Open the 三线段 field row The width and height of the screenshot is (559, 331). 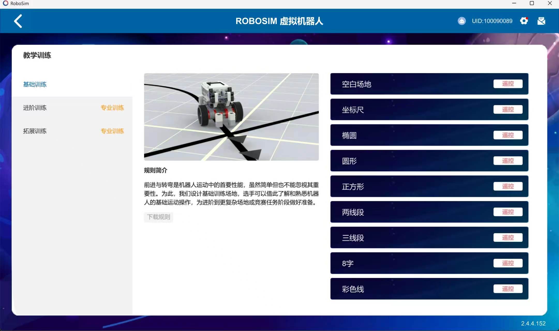pos(429,237)
